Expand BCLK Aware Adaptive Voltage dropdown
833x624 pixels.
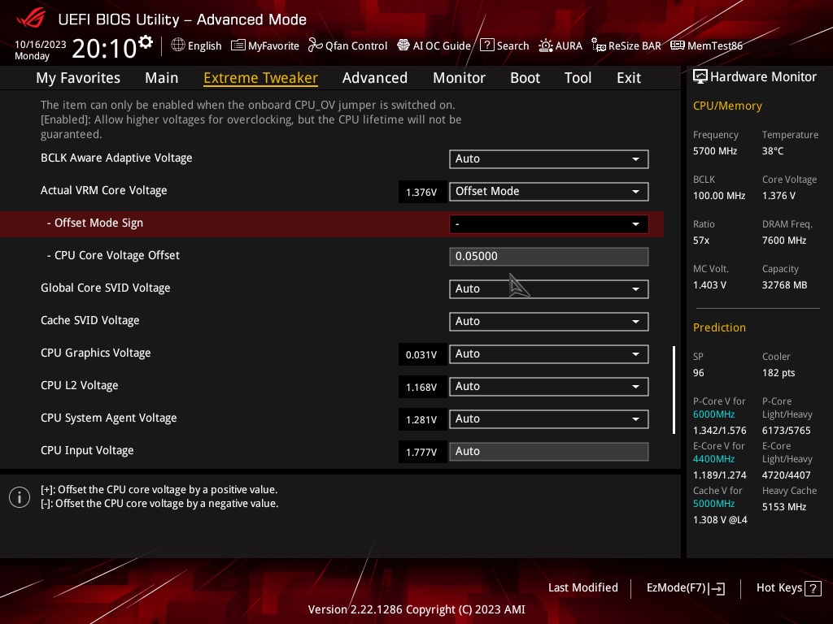548,159
